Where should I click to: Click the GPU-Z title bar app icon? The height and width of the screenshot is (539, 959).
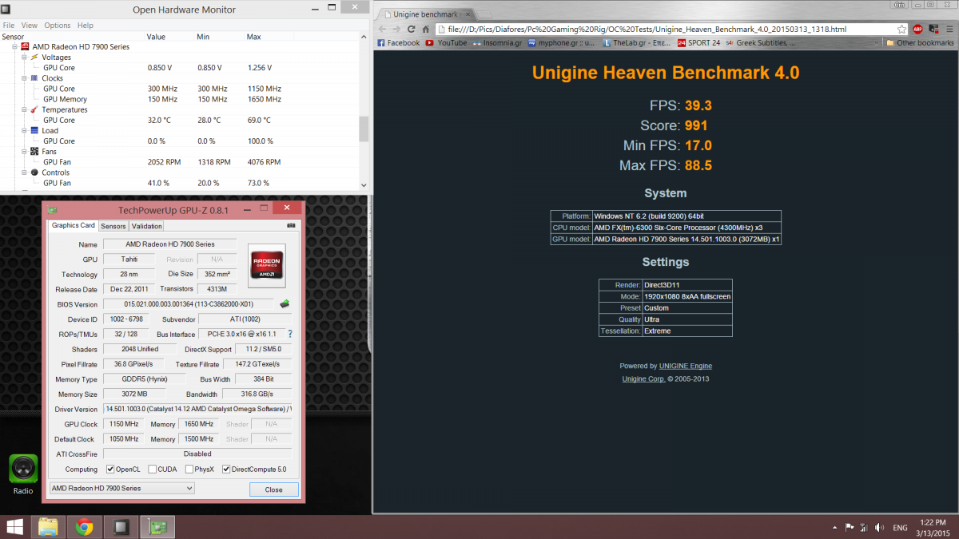53,209
